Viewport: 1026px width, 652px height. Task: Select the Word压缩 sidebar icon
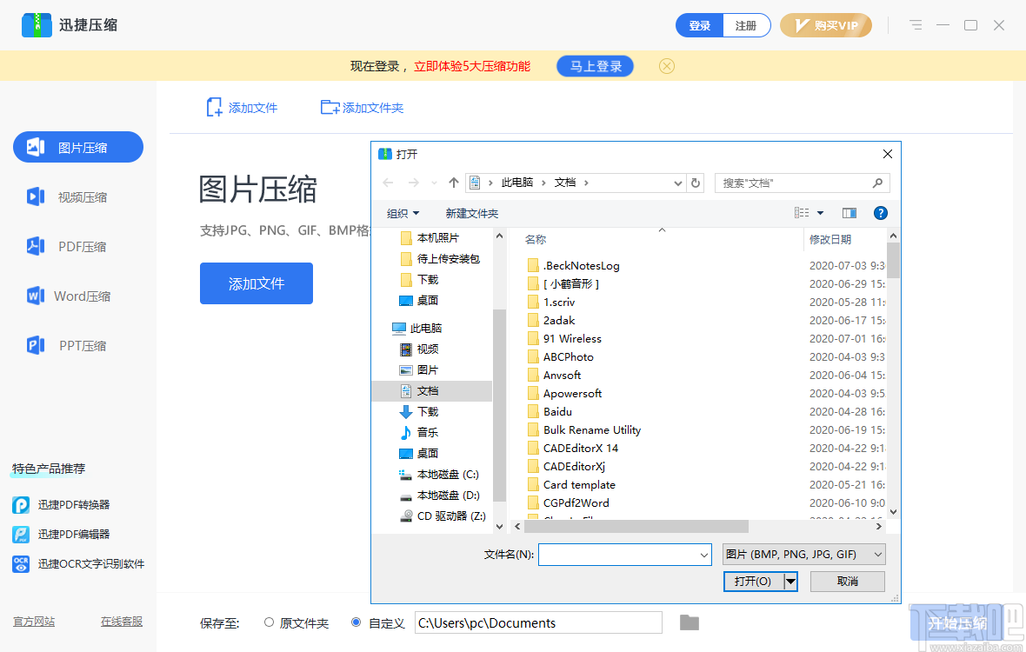pyautogui.click(x=77, y=296)
